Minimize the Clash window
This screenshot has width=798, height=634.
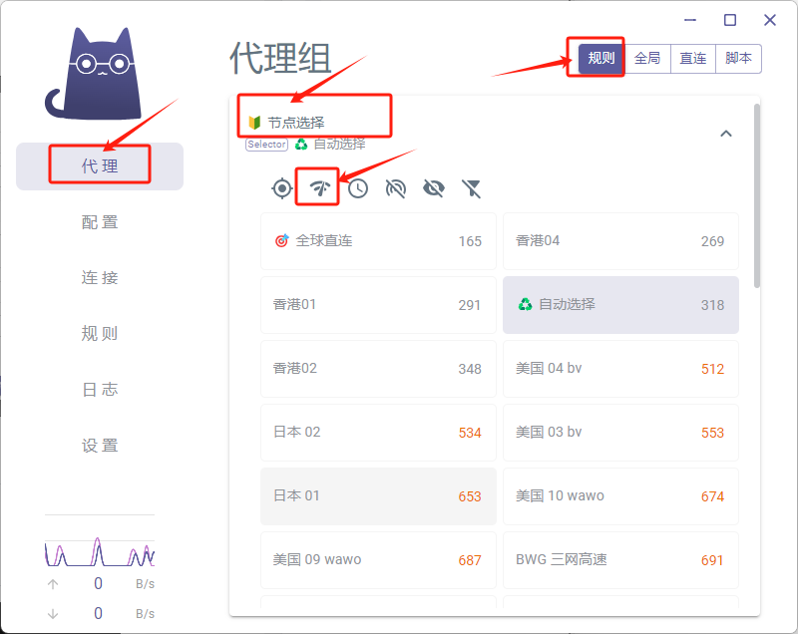pyautogui.click(x=690, y=20)
